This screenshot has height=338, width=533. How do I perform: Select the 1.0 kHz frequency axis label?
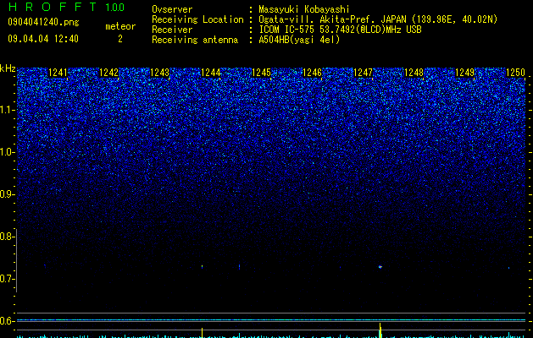coord(8,152)
